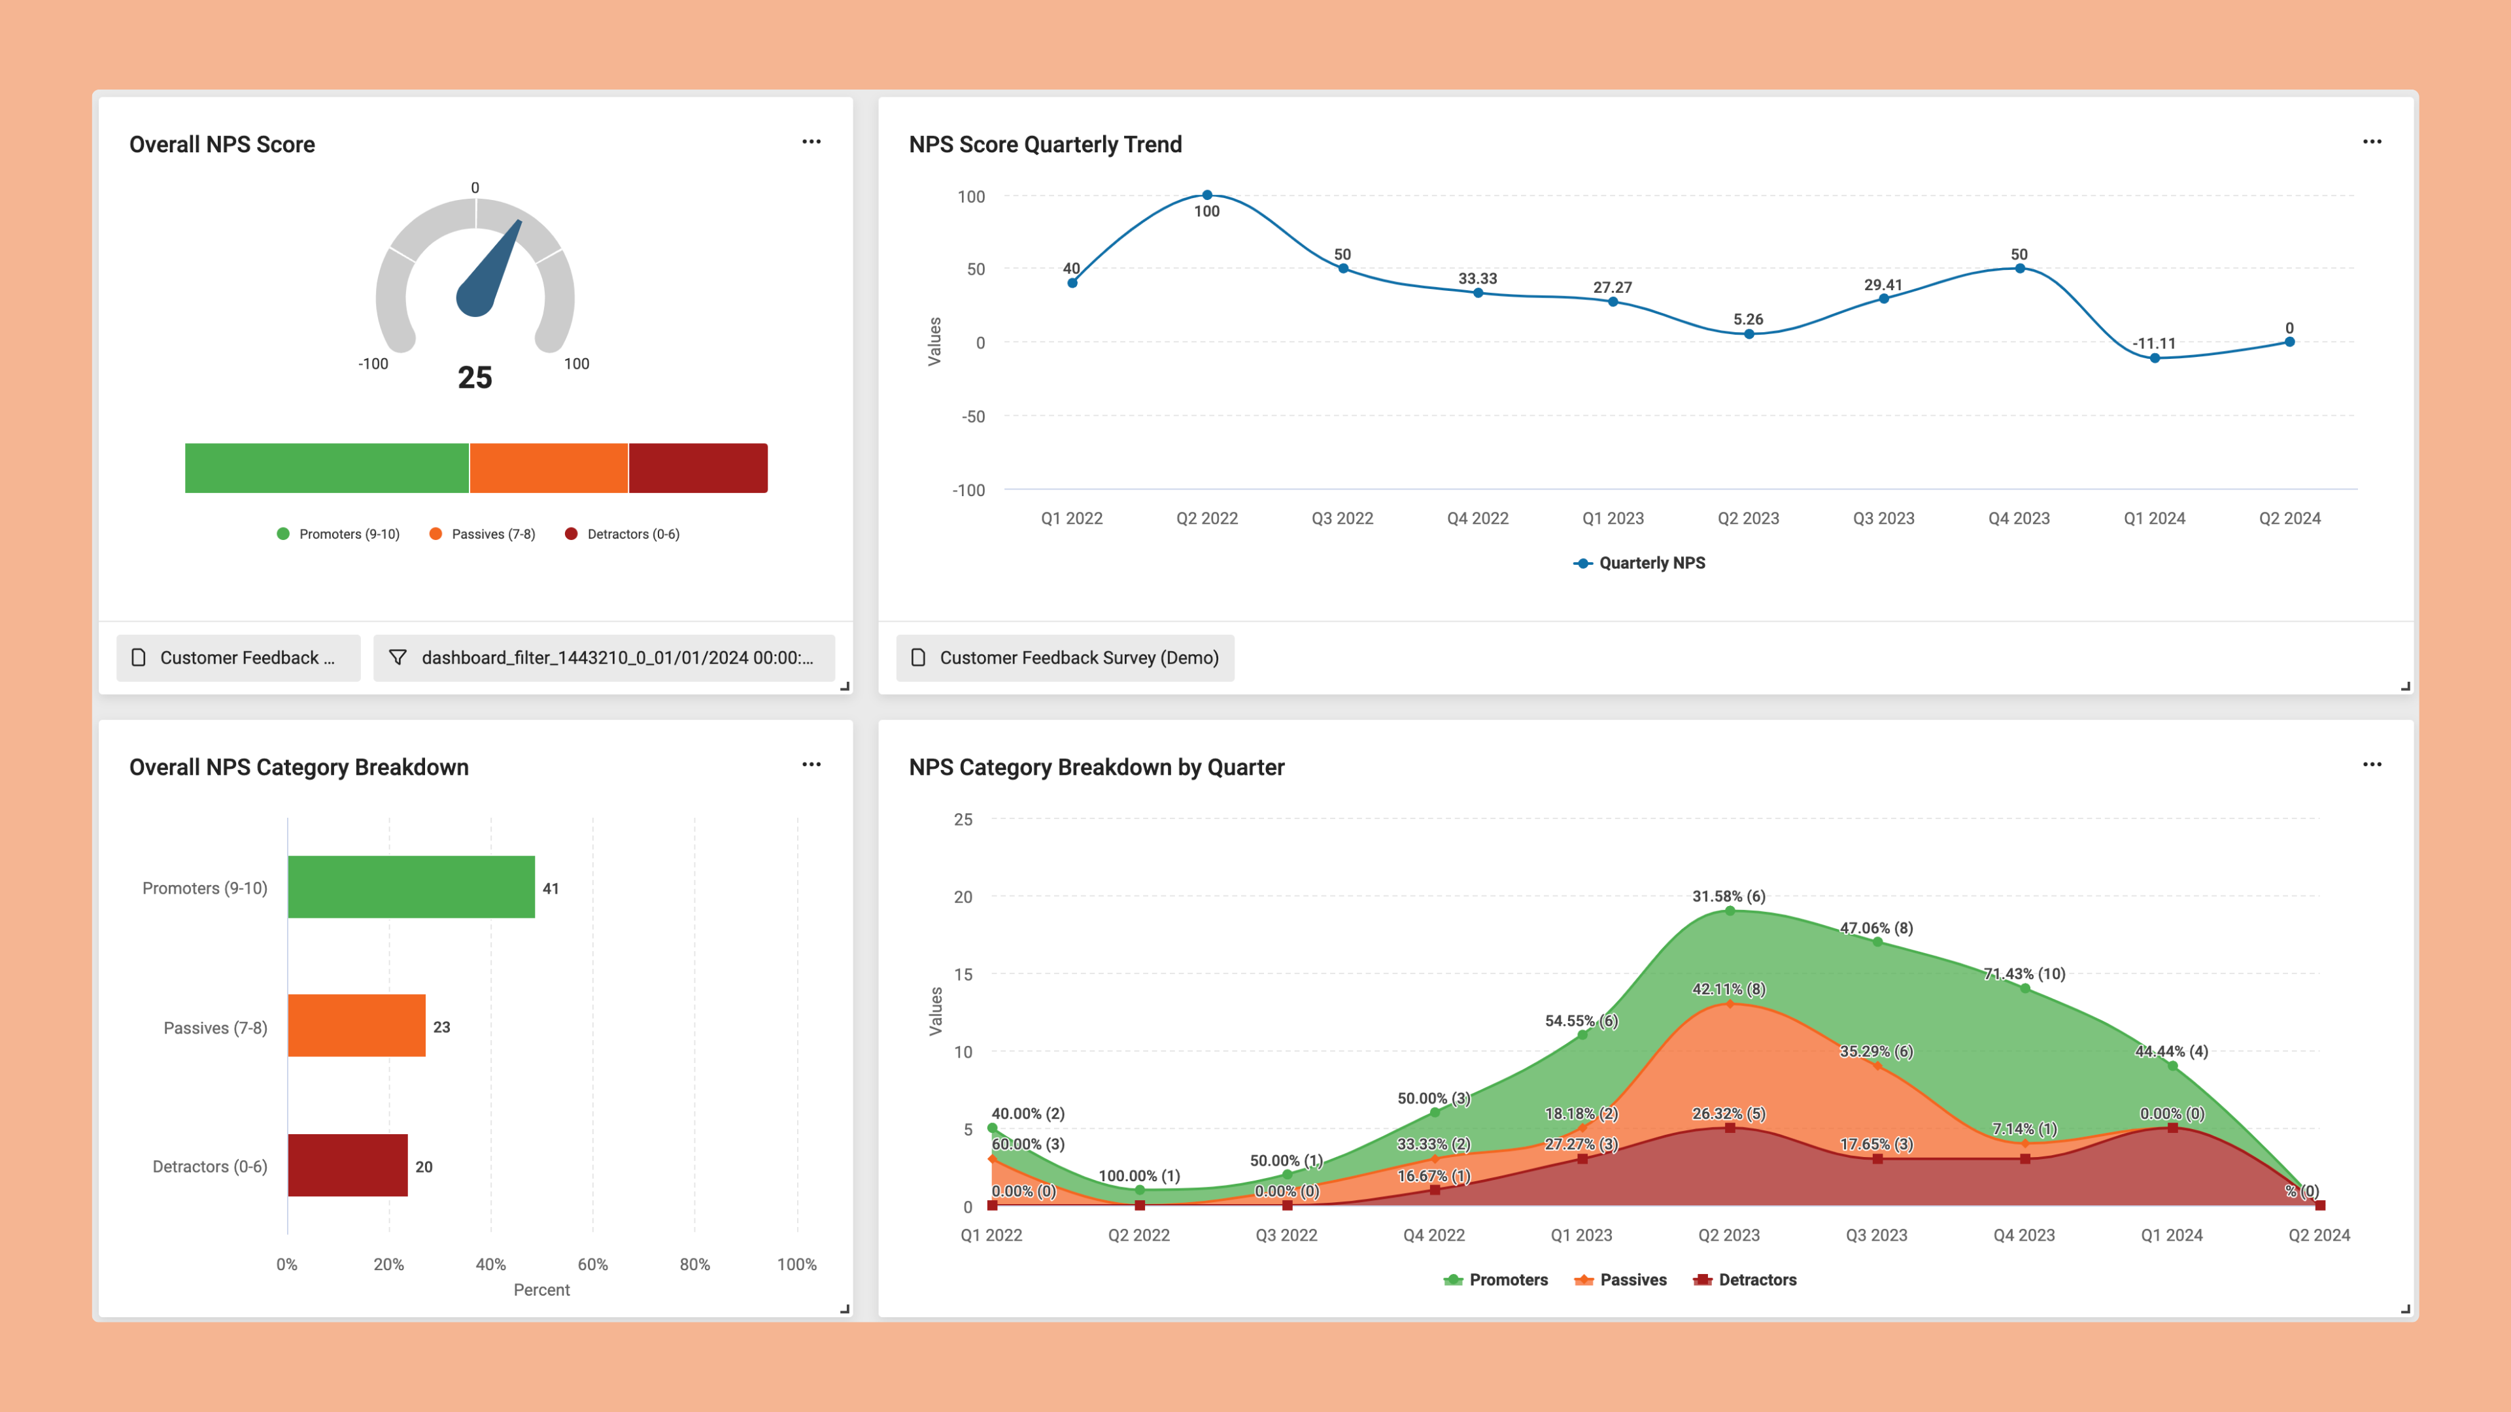Open the ellipsis options menu on NPS Score Quarterly Trend

coord(2372,141)
